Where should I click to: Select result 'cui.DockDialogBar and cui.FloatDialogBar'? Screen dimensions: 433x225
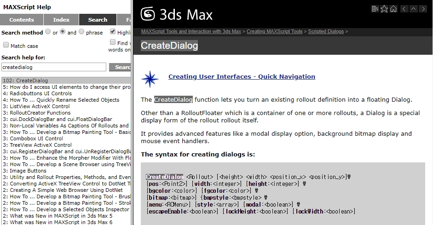[x=66, y=119]
